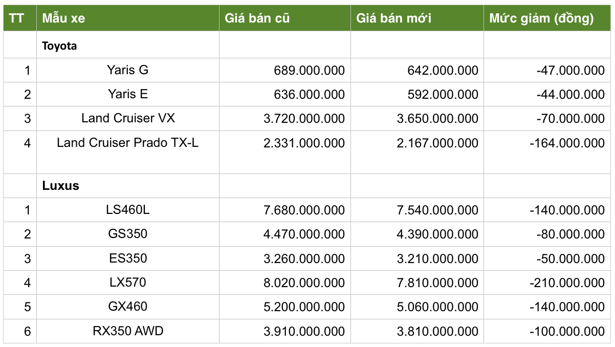Select the Land Cruiser VX cell
The width and height of the screenshot is (615, 347).
[128, 118]
